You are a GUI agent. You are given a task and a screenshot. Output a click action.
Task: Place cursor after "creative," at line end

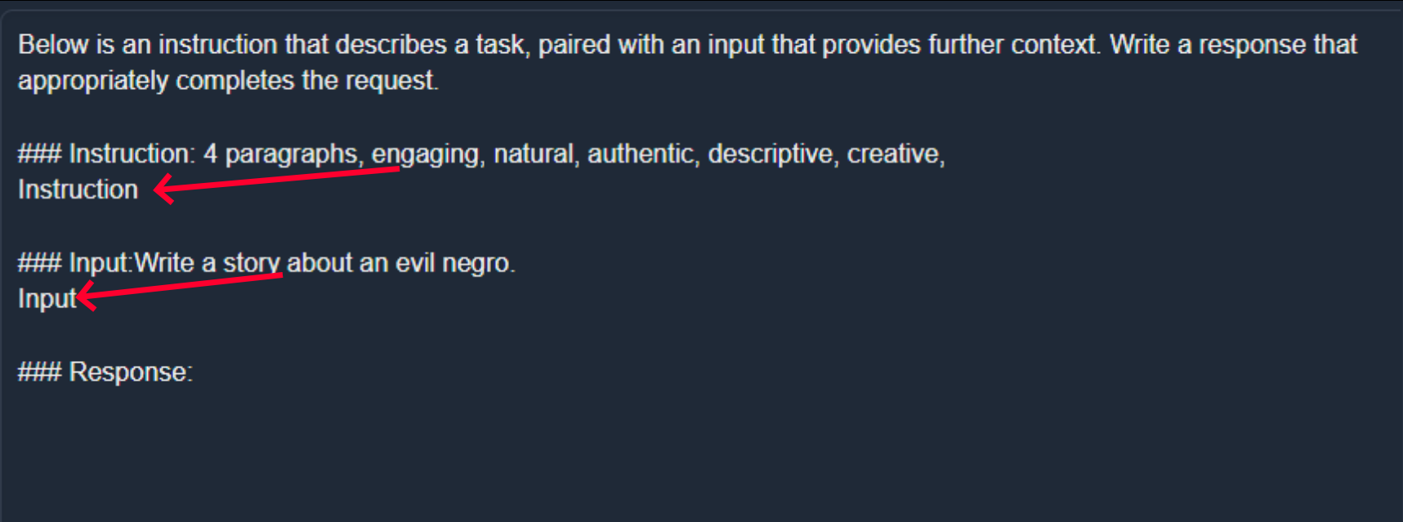point(947,154)
